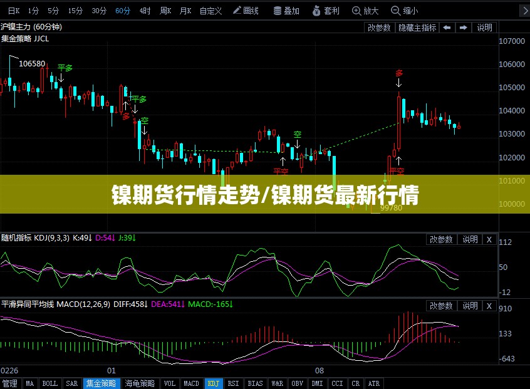Switch to monthly K (月K) chart
The height and width of the screenshot is (389, 530).
point(185,11)
